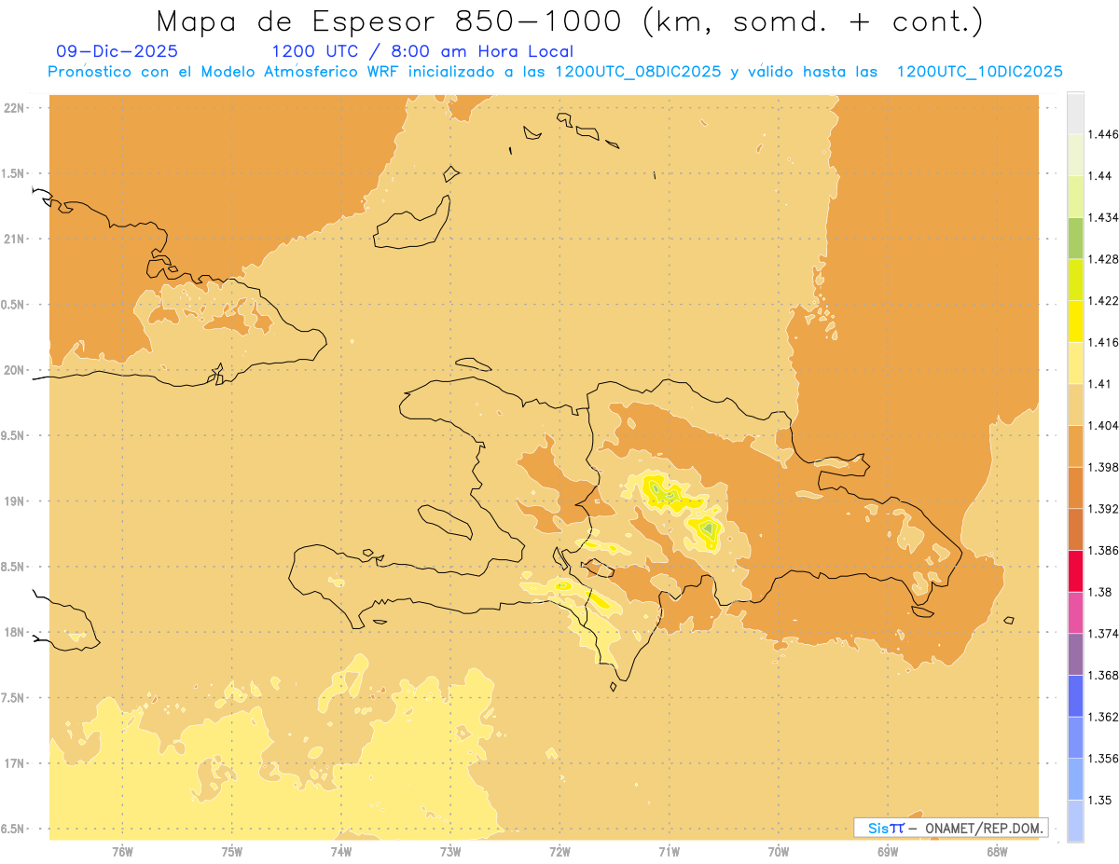Click the 'SisTT - ONAMET/REP.DOM.' credit box
Screen dimensions: 1119x864
(950, 828)
